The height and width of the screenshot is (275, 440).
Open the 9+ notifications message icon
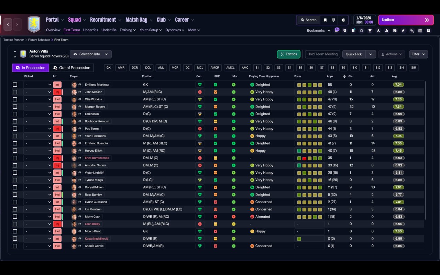(337, 30)
